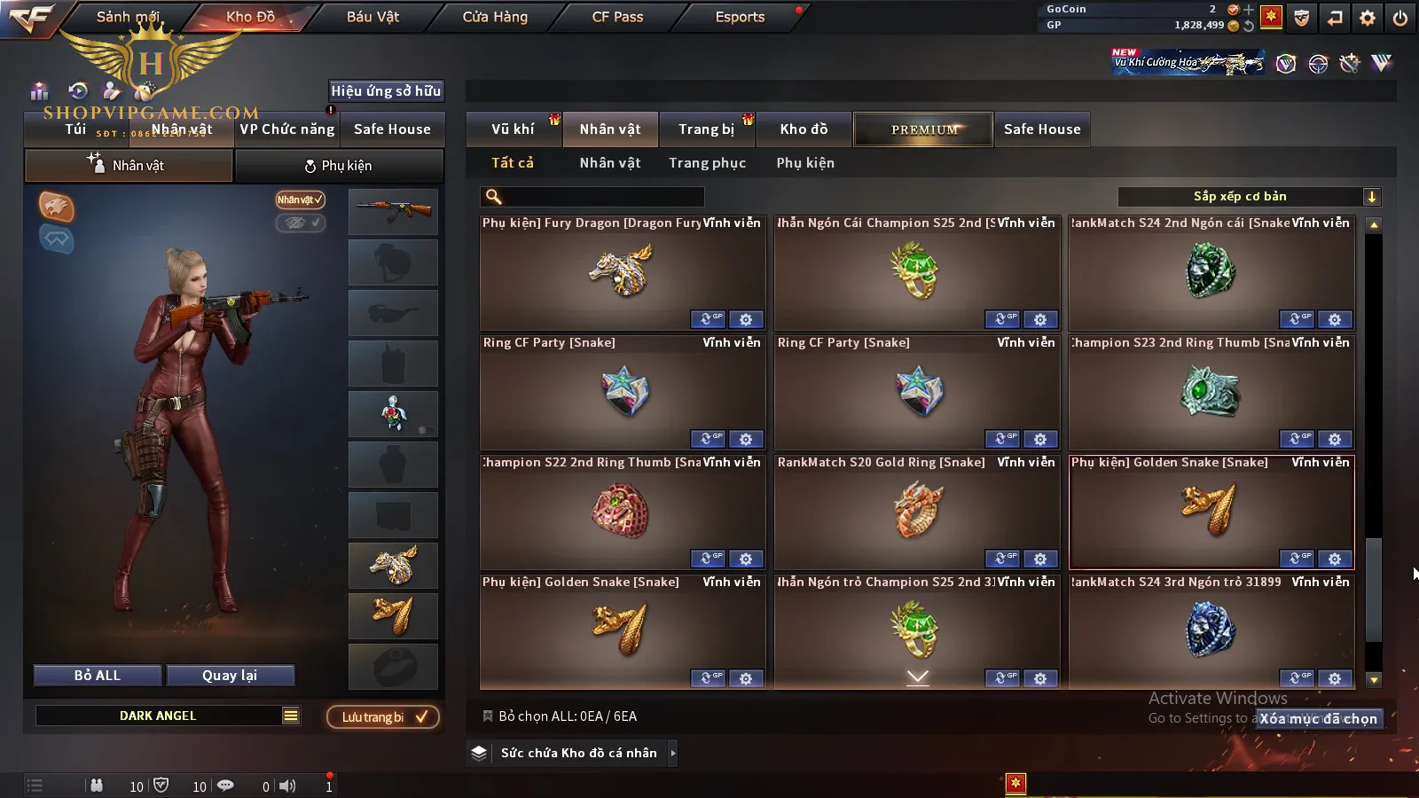The image size is (1419, 798).
Task: Toggle the hidden-eye visibility option
Action: (300, 223)
